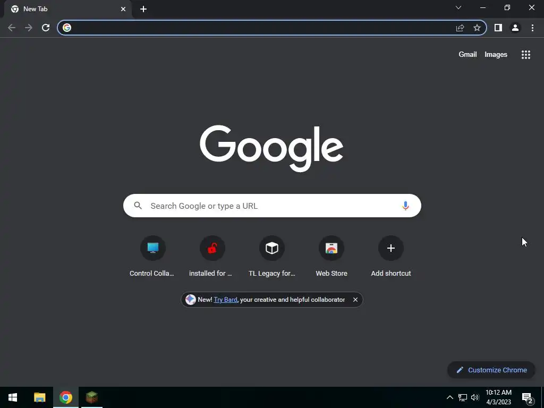Open a new tab with plus button
Screen dimensions: 544x408
click(x=143, y=9)
